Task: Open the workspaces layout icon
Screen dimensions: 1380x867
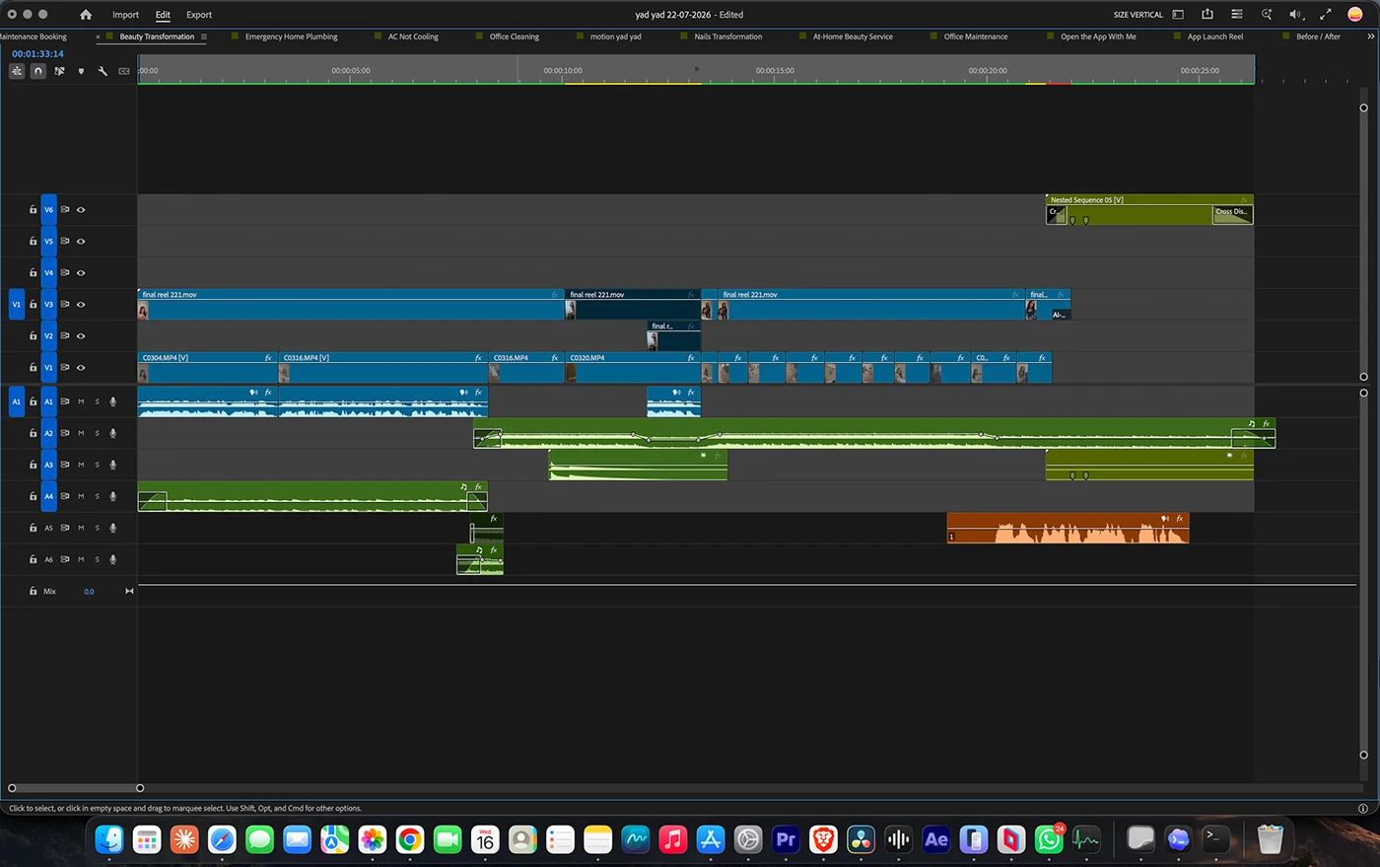Action: click(x=1178, y=15)
